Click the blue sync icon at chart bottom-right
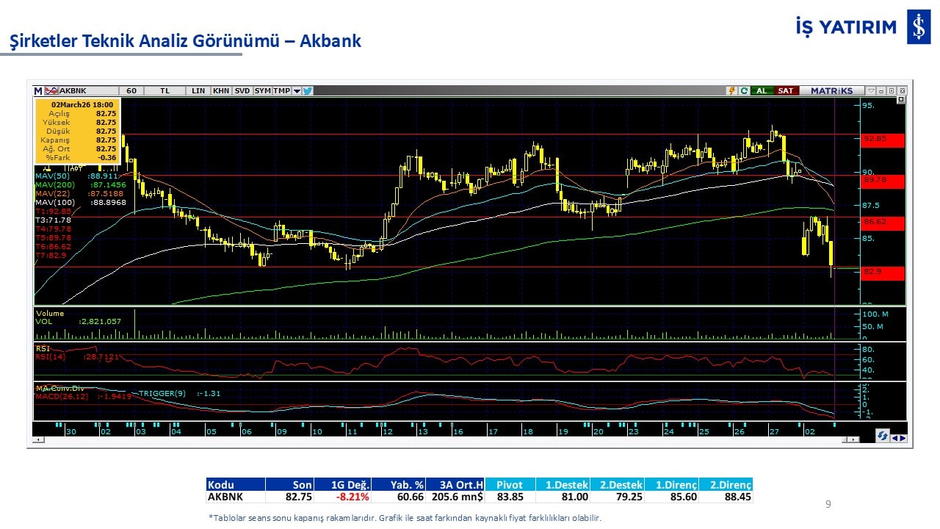940x529 pixels. pos(882,436)
